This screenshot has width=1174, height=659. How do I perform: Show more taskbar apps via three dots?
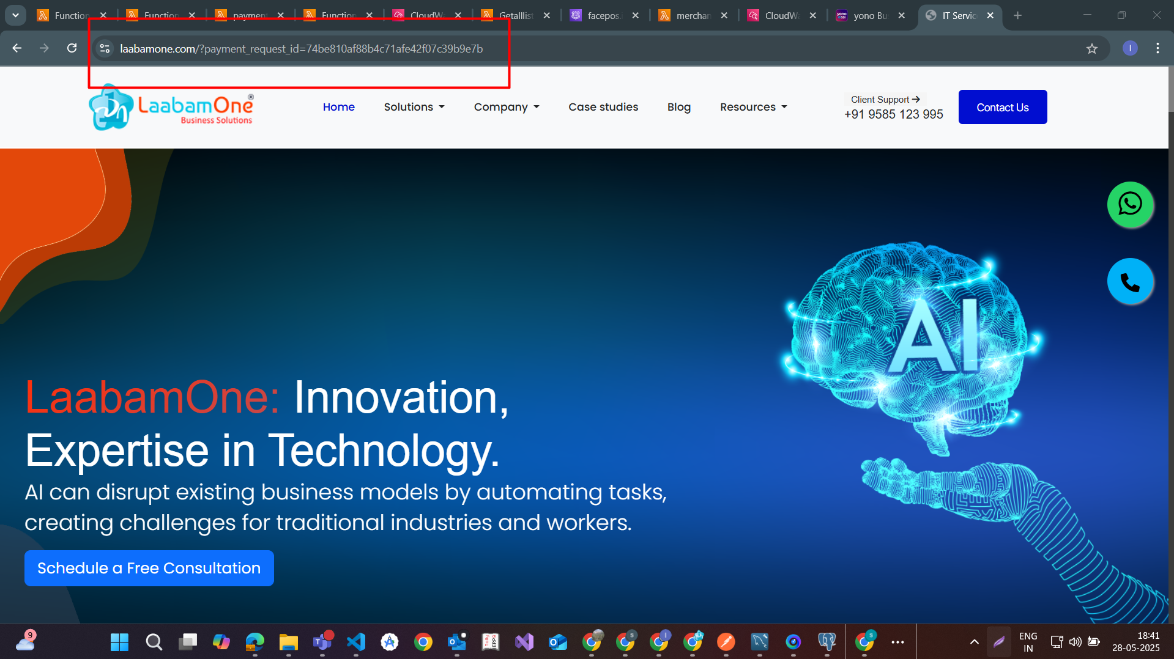[x=897, y=642]
